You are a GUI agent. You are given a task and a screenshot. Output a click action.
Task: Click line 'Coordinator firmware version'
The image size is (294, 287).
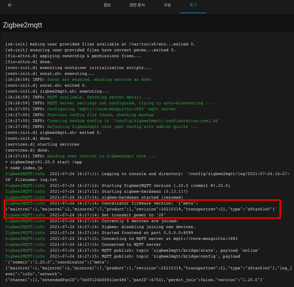click(x=141, y=206)
